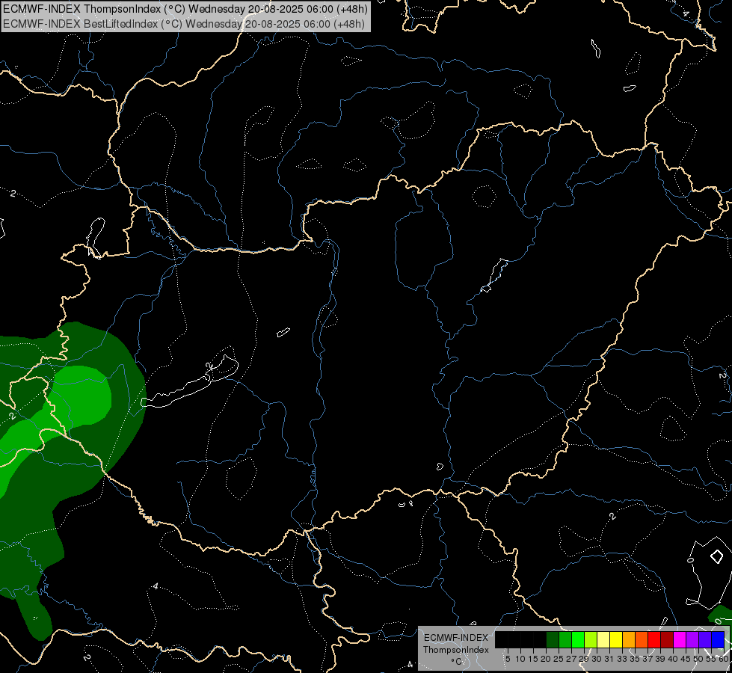Click the pale yellow 30–31 legend swatch
The width and height of the screenshot is (732, 673).
[x=603, y=639]
